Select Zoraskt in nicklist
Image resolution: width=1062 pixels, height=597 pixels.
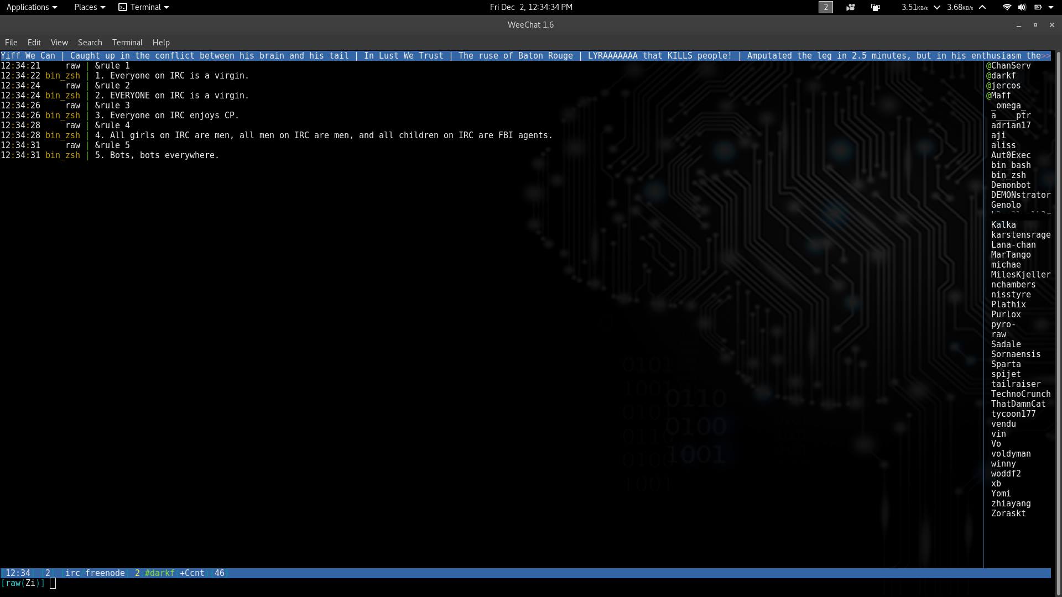1008,514
